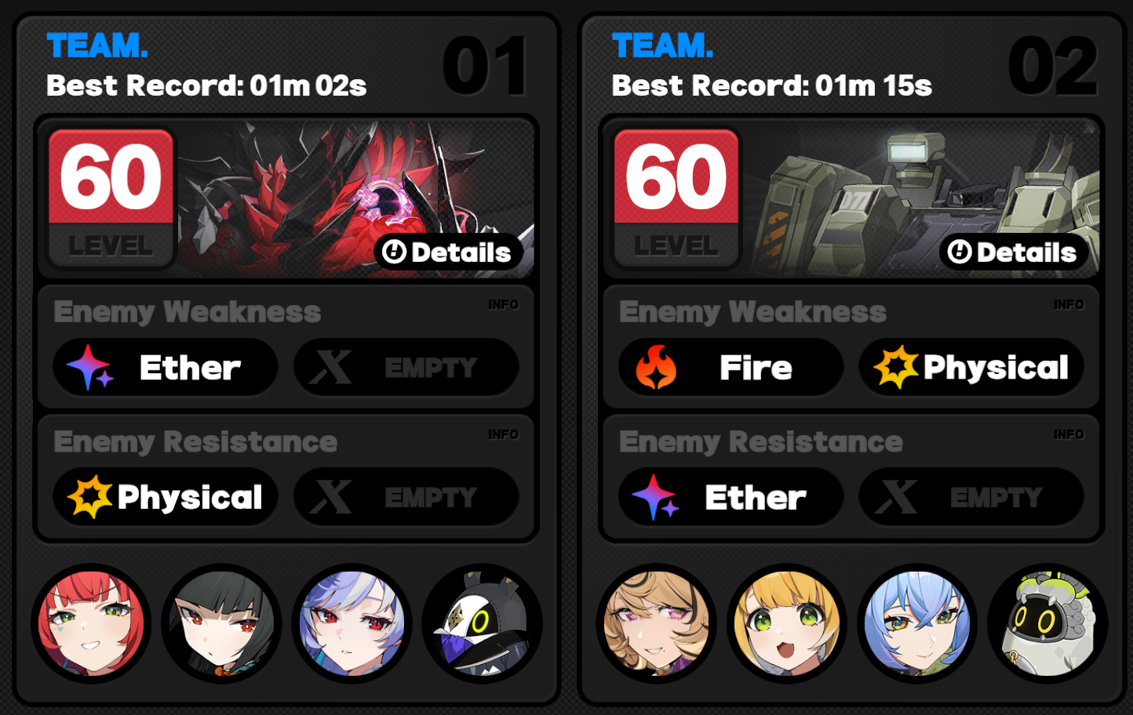Open INFO for Team 01 Enemy Resistance
The image size is (1133, 715).
[503, 434]
